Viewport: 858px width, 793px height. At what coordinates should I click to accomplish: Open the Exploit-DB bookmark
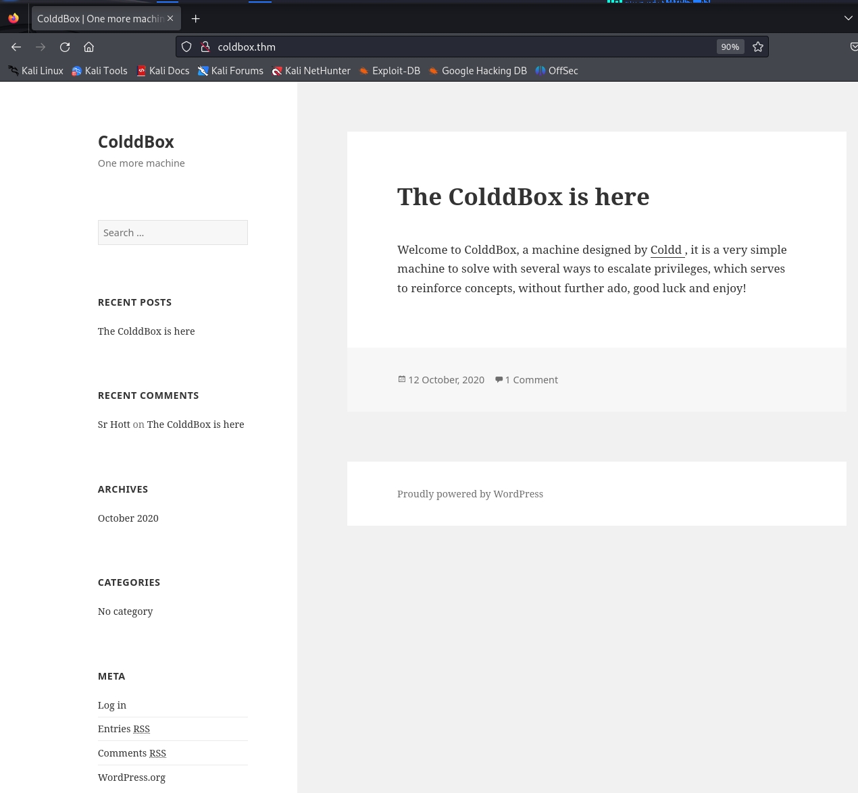point(389,71)
